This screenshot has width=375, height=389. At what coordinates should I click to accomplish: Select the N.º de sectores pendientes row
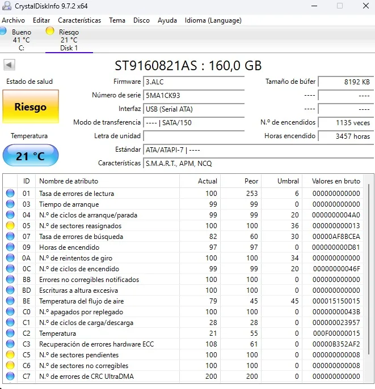(183, 355)
